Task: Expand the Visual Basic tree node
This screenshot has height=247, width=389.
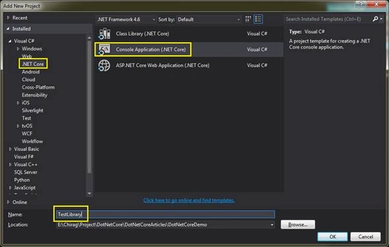Action: click(10, 149)
